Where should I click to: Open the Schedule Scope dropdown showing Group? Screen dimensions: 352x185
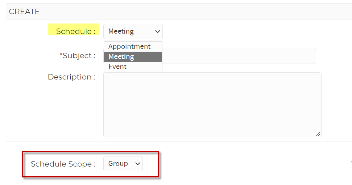[x=123, y=164]
